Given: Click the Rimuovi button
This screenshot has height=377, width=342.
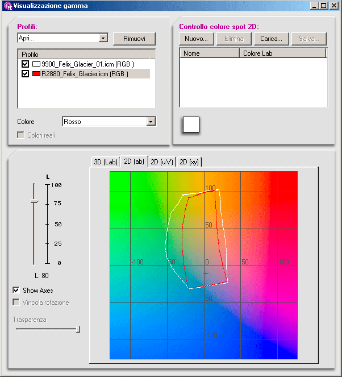Looking at the screenshot, I should click(x=134, y=39).
